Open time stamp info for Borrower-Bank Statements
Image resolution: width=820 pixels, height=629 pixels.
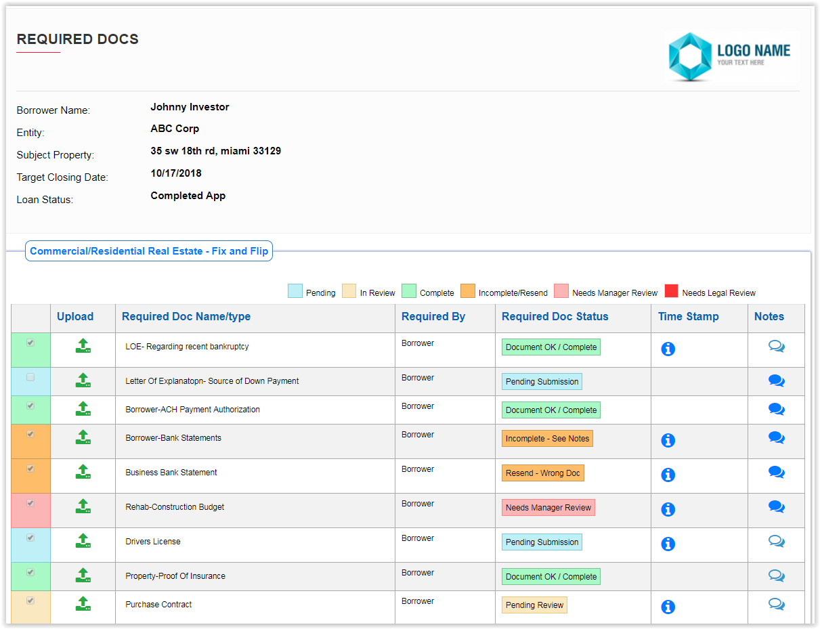[668, 440]
